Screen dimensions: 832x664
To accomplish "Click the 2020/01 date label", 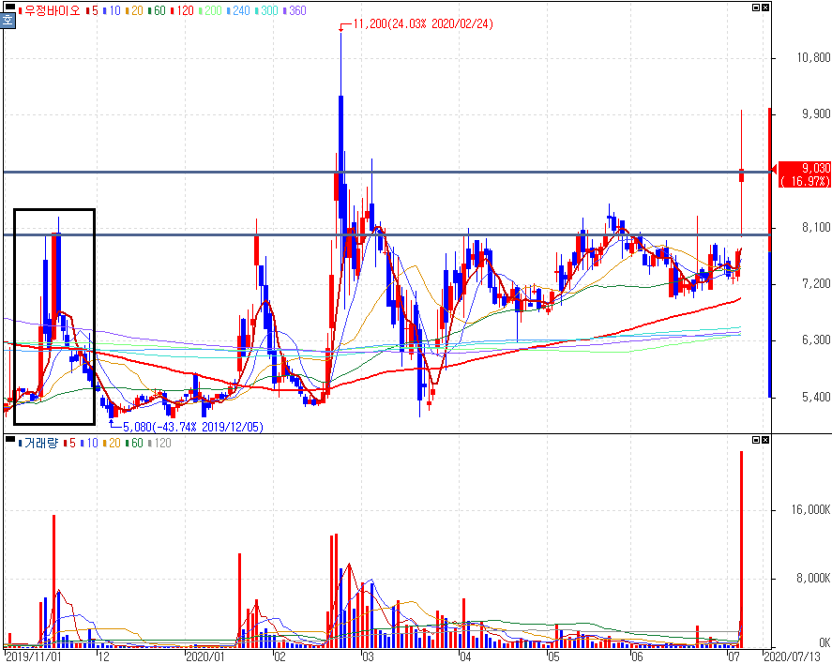I will pyautogui.click(x=204, y=656).
